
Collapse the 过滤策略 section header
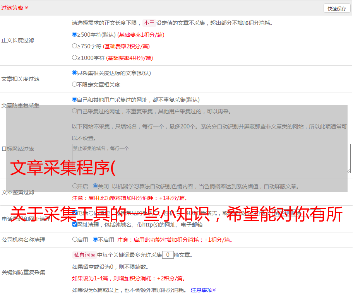coord(15,8)
